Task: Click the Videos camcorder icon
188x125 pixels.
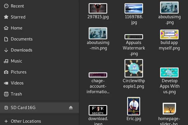Action: [6, 83]
